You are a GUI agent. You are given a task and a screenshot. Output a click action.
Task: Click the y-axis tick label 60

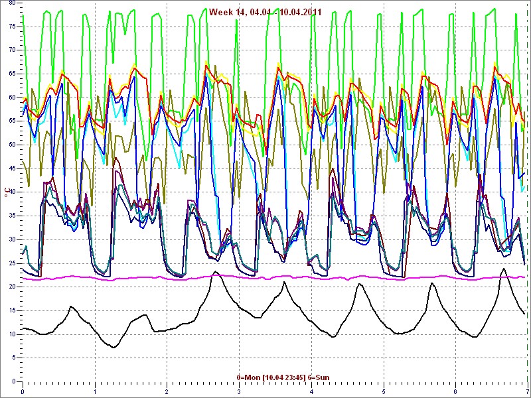click(12, 98)
